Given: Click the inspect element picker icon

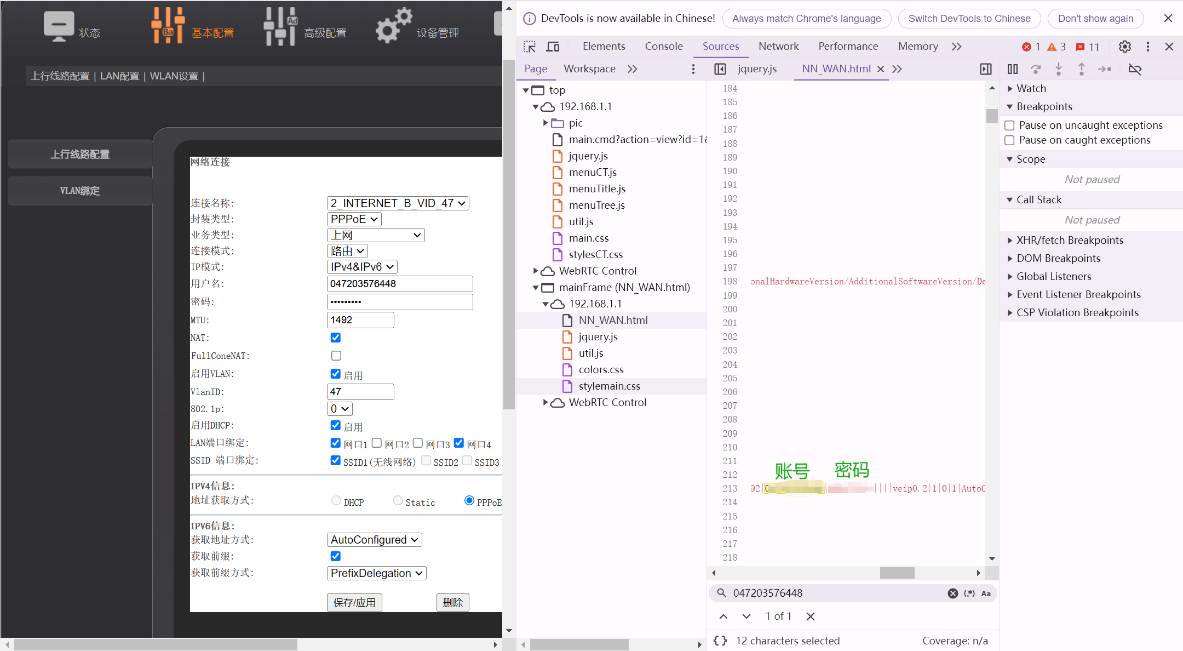Looking at the screenshot, I should [530, 47].
